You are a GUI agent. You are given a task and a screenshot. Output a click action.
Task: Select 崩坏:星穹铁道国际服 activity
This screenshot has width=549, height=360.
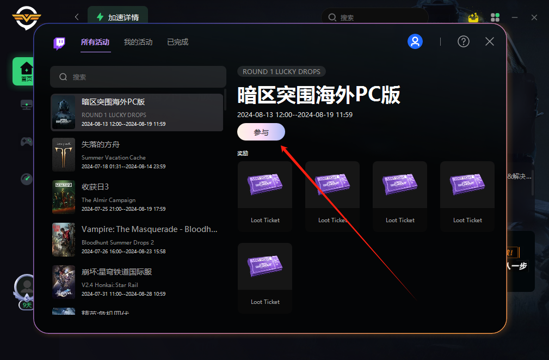coord(137,282)
